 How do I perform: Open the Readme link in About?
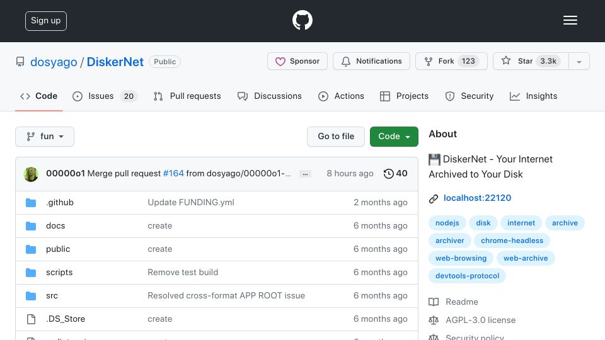point(462,302)
